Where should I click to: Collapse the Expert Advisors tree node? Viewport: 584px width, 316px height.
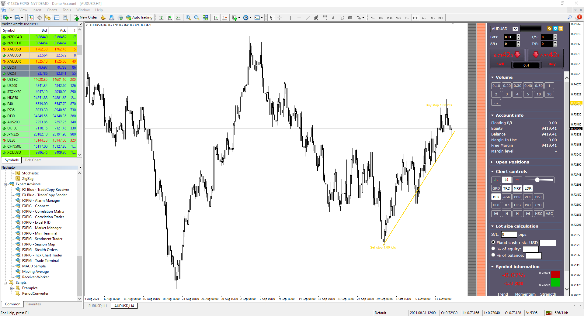pos(5,184)
